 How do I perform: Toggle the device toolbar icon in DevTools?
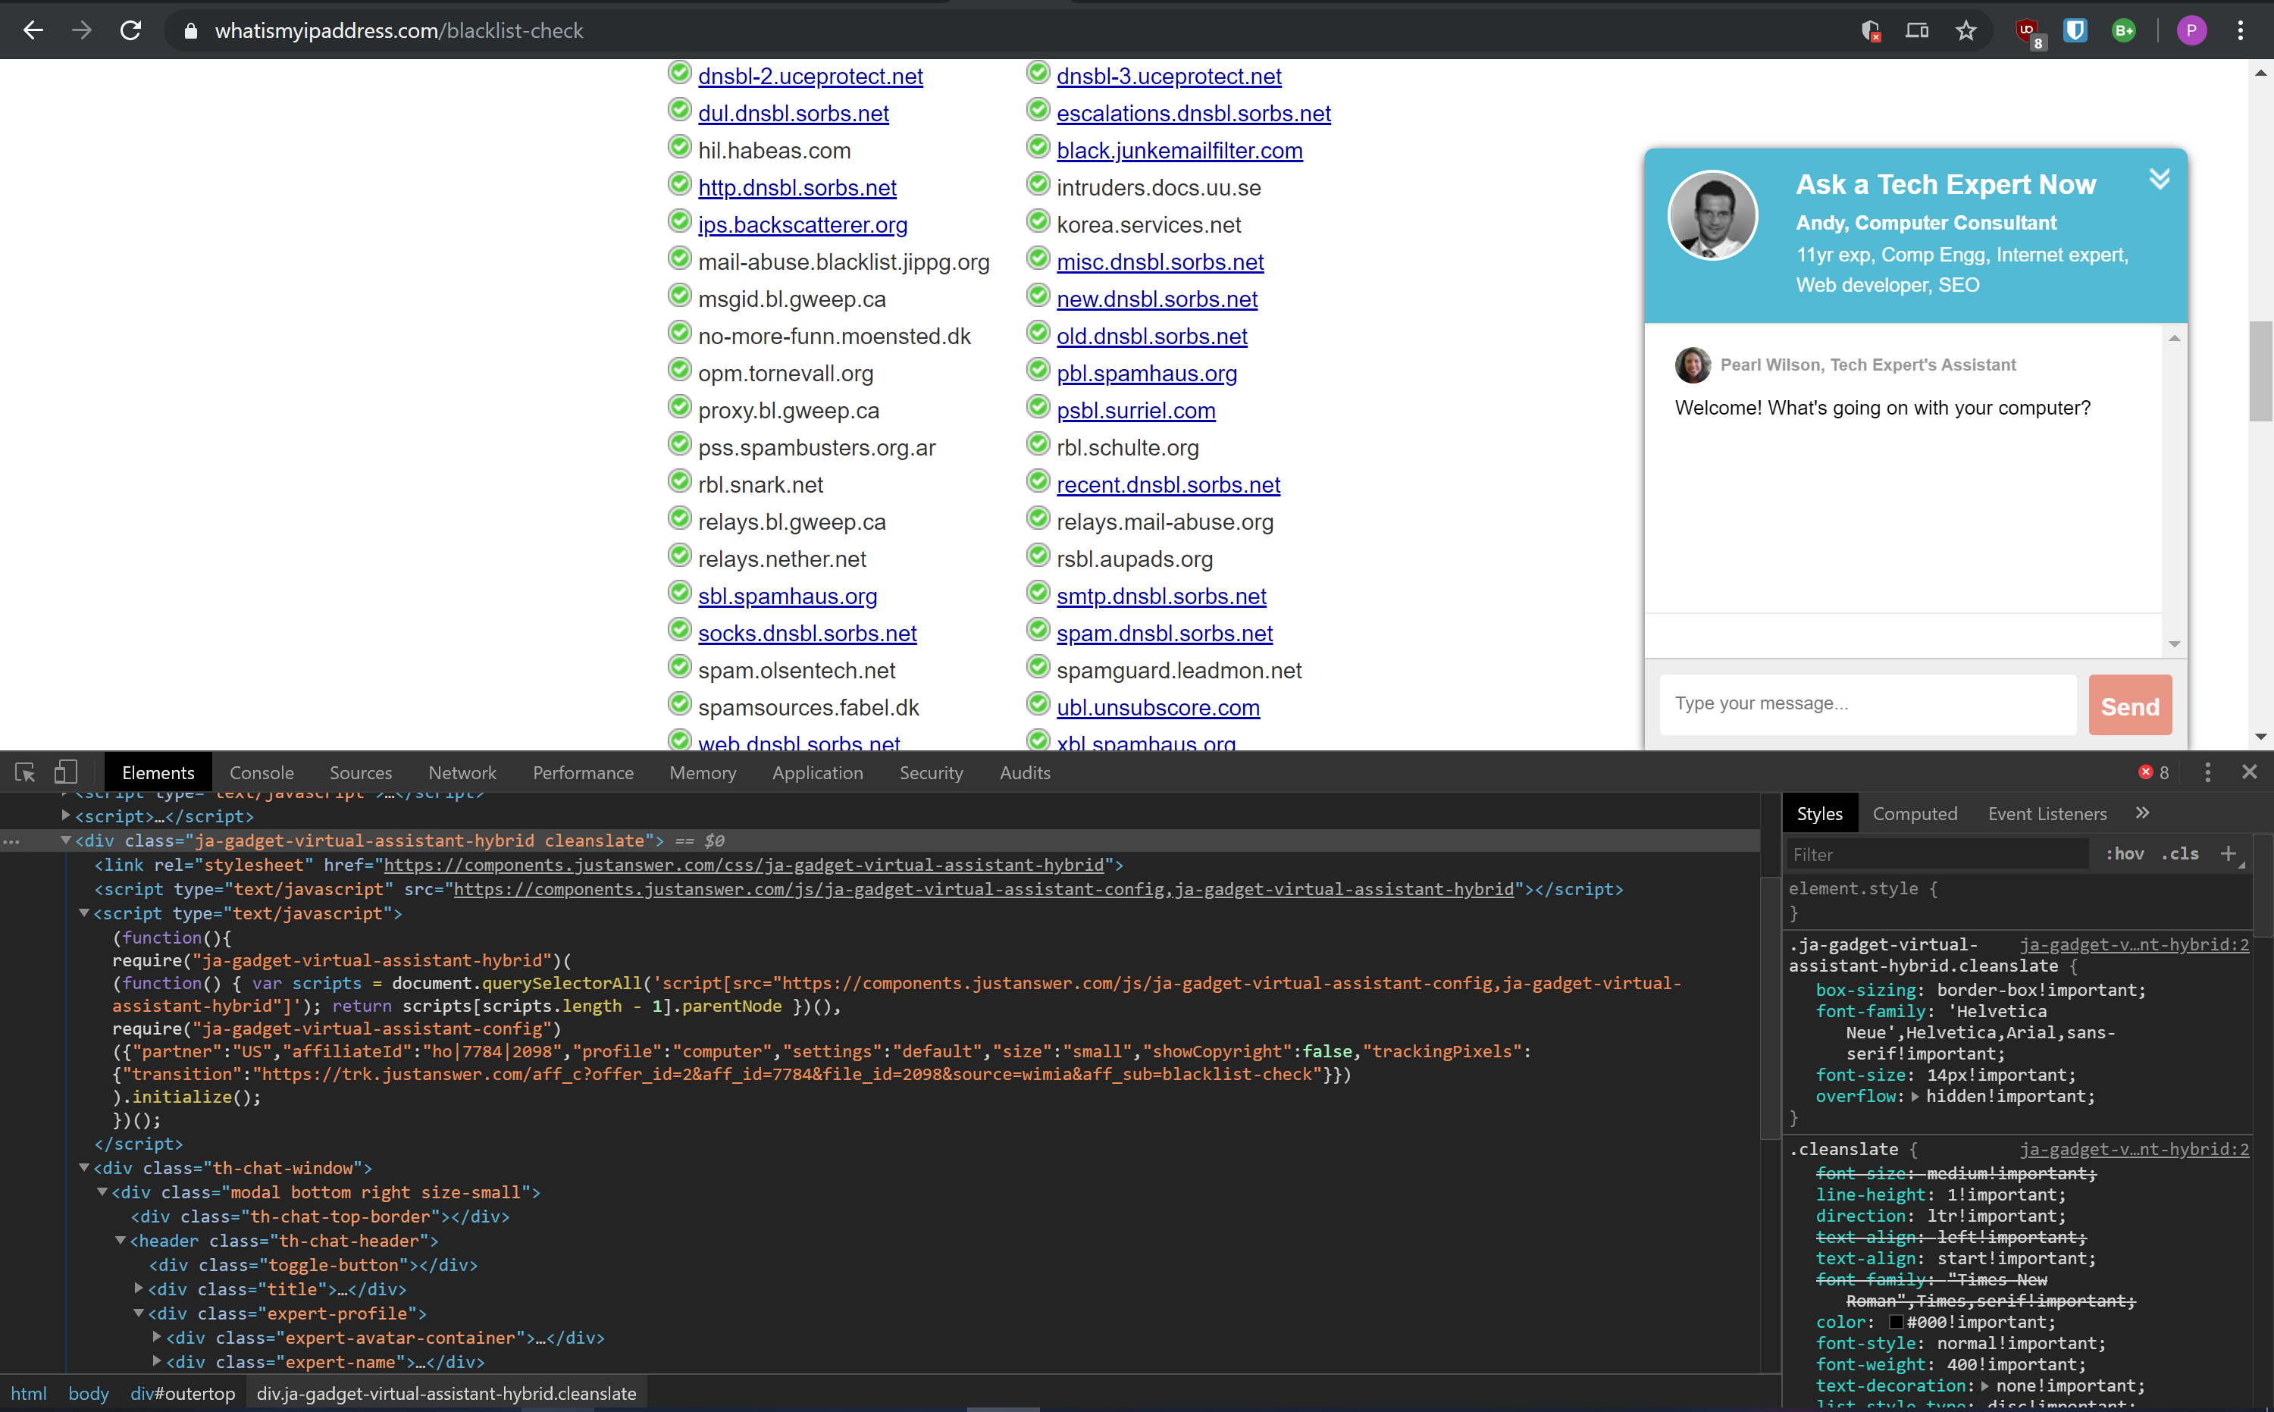pos(64,772)
